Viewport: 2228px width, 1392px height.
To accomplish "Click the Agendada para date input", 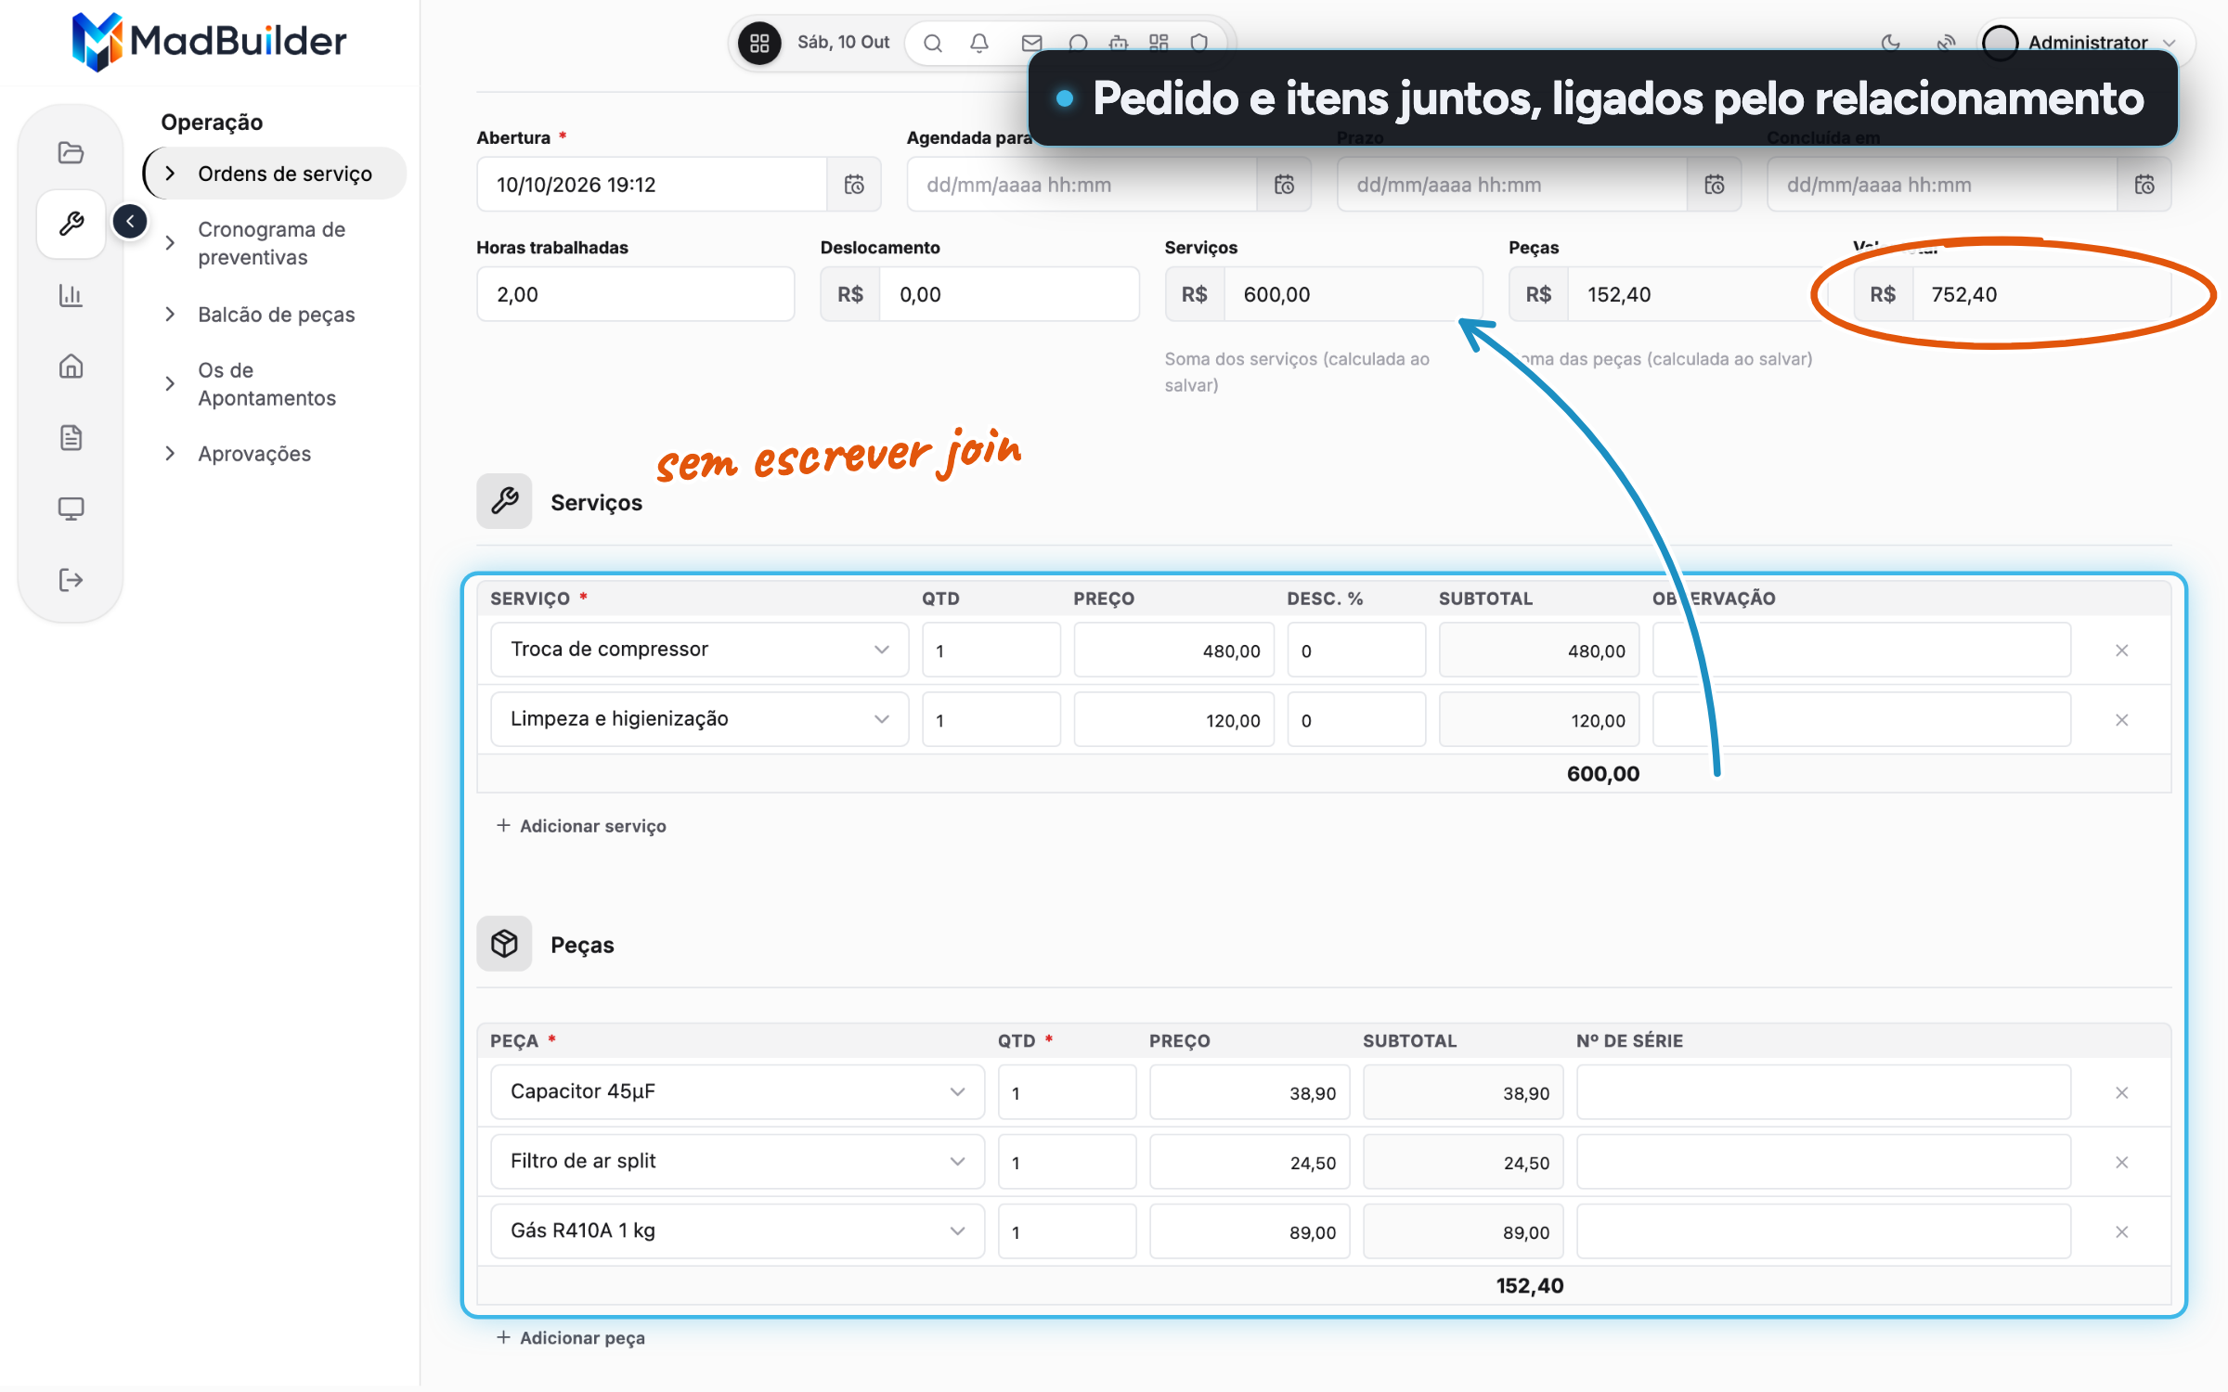I will click(1082, 185).
